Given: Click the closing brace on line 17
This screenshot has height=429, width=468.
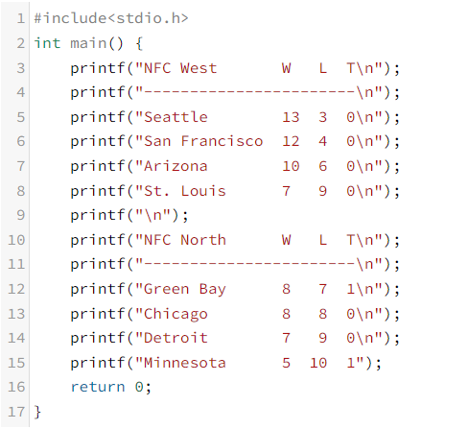Looking at the screenshot, I should pos(37,412).
